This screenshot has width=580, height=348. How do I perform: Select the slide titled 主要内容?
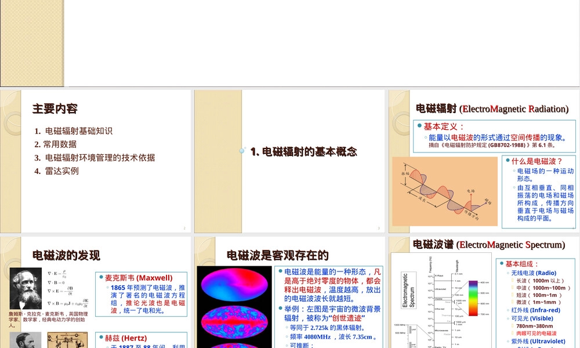click(96, 161)
